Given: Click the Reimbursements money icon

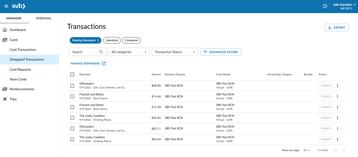Looking at the screenshot, I should point(5,89).
